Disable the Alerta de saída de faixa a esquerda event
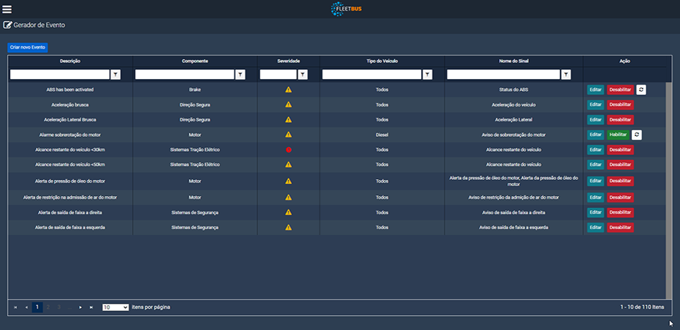Viewport: 680px width, 330px height. tap(620, 227)
